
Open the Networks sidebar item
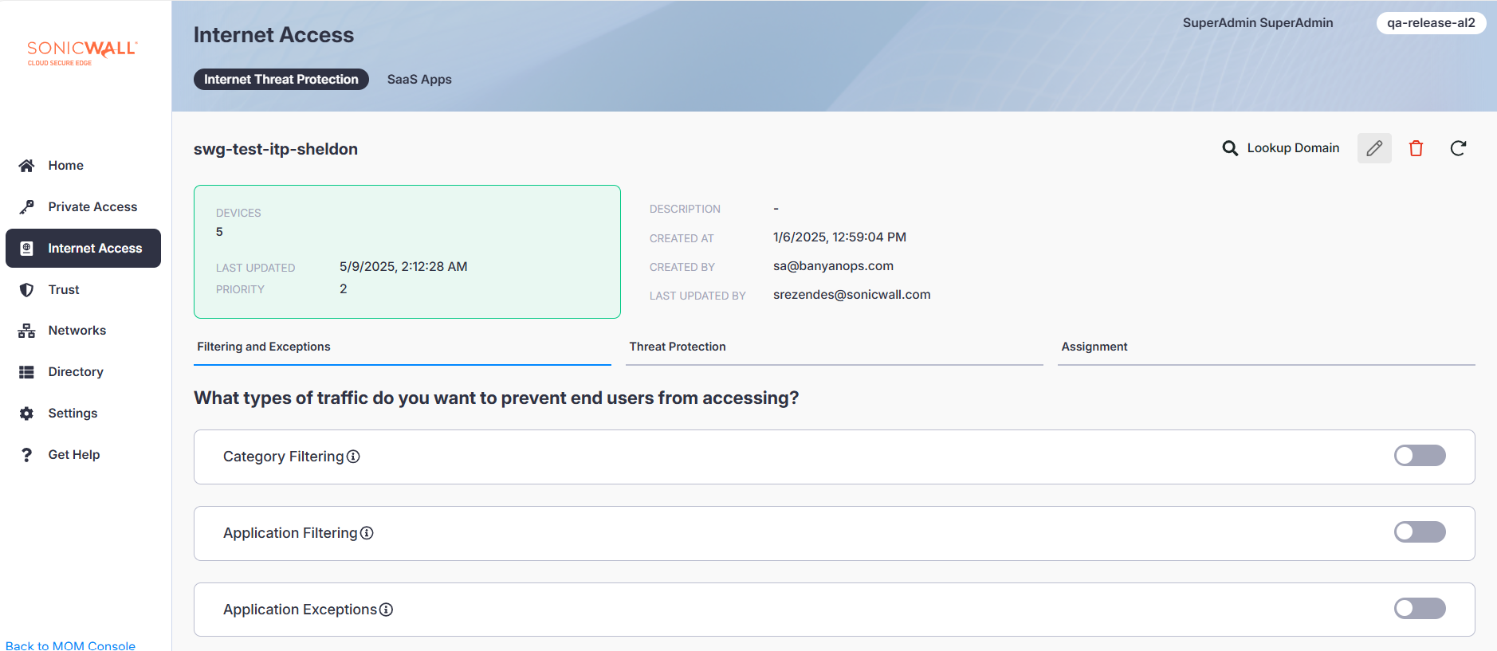77,330
